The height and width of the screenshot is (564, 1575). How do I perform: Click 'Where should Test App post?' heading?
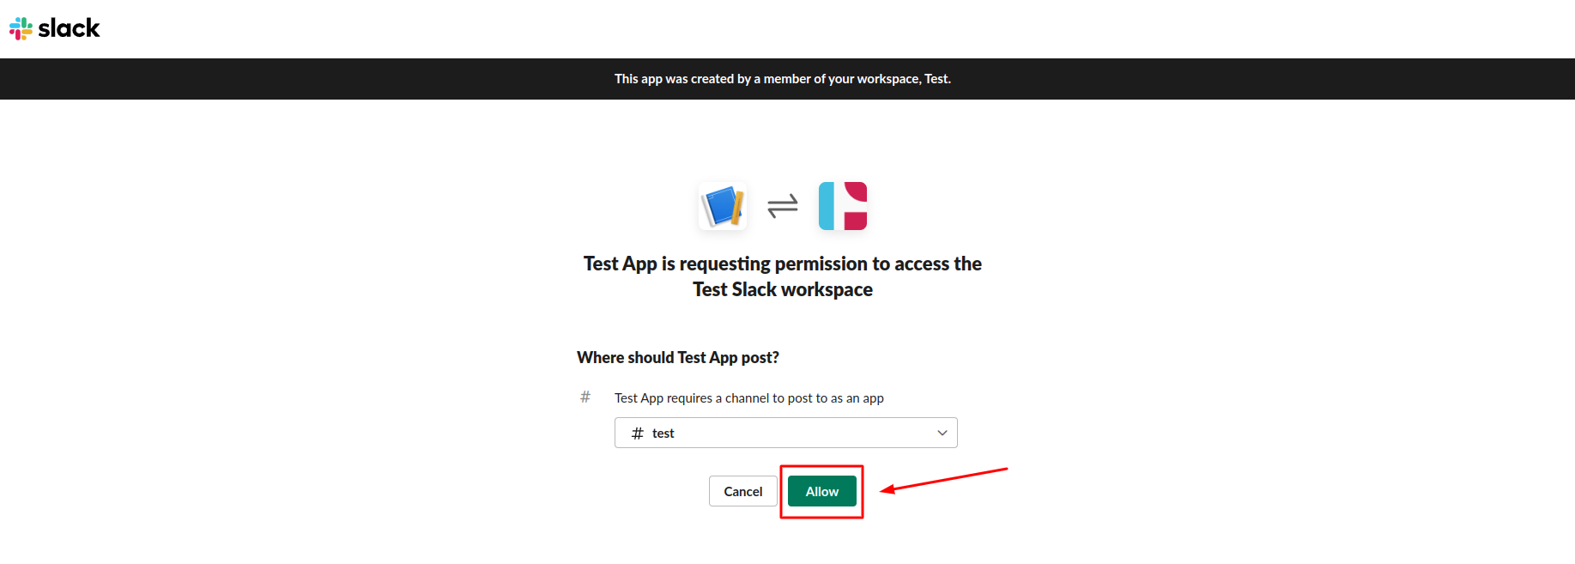[x=678, y=357]
